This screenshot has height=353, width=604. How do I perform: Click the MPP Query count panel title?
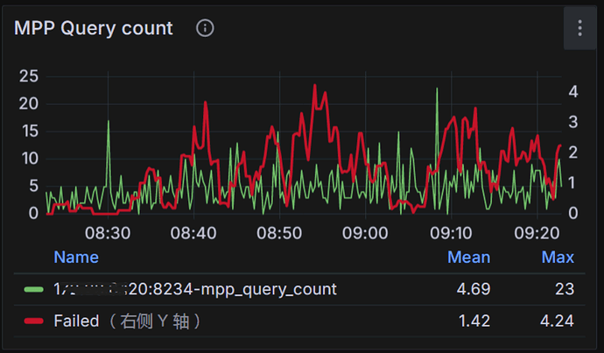94,28
